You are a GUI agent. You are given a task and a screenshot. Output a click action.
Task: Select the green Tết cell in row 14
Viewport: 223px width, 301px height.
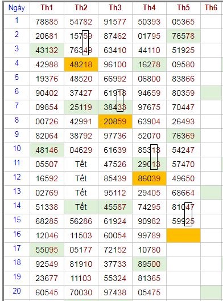coord(81,207)
